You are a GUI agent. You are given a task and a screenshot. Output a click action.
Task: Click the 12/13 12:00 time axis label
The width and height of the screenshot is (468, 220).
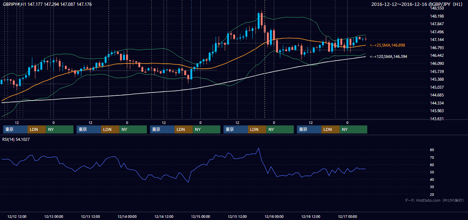90,216
